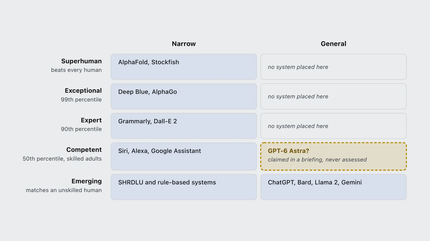Select the Siri, Alexa, Google Assistant cell
430x241 pixels.
pos(184,156)
